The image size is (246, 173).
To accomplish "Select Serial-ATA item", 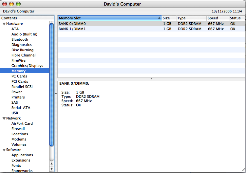I will [21, 108].
